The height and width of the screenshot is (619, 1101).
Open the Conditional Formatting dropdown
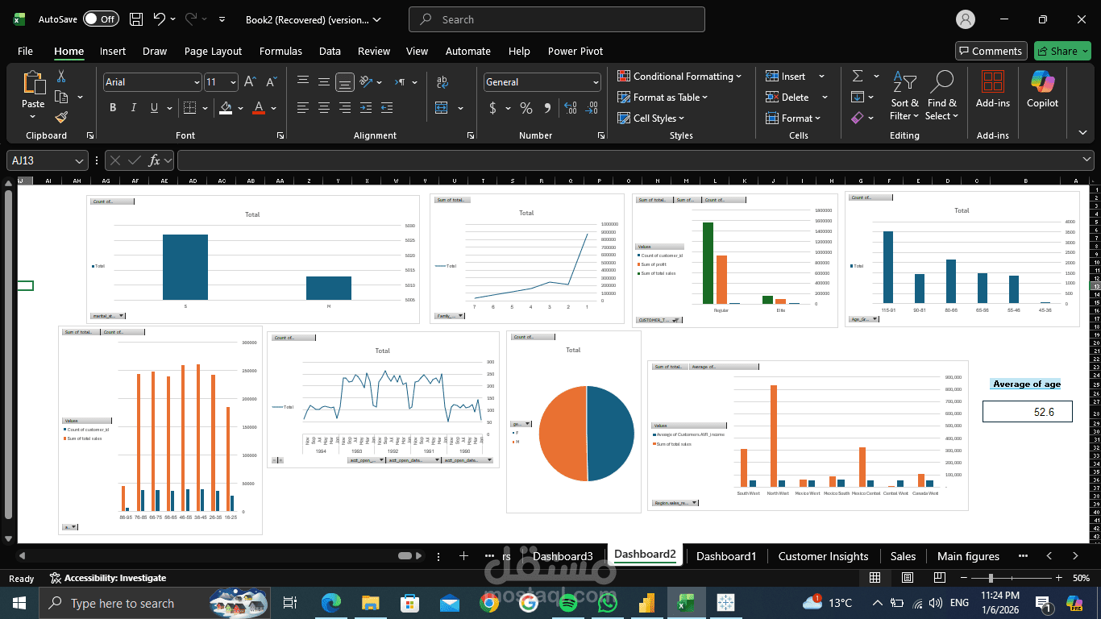point(680,76)
